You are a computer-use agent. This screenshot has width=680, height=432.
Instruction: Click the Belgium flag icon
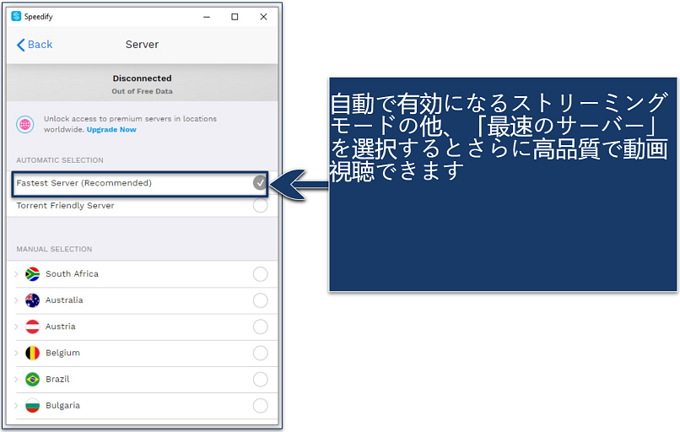tap(33, 353)
